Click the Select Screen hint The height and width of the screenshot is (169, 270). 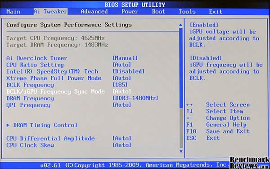[228, 104]
